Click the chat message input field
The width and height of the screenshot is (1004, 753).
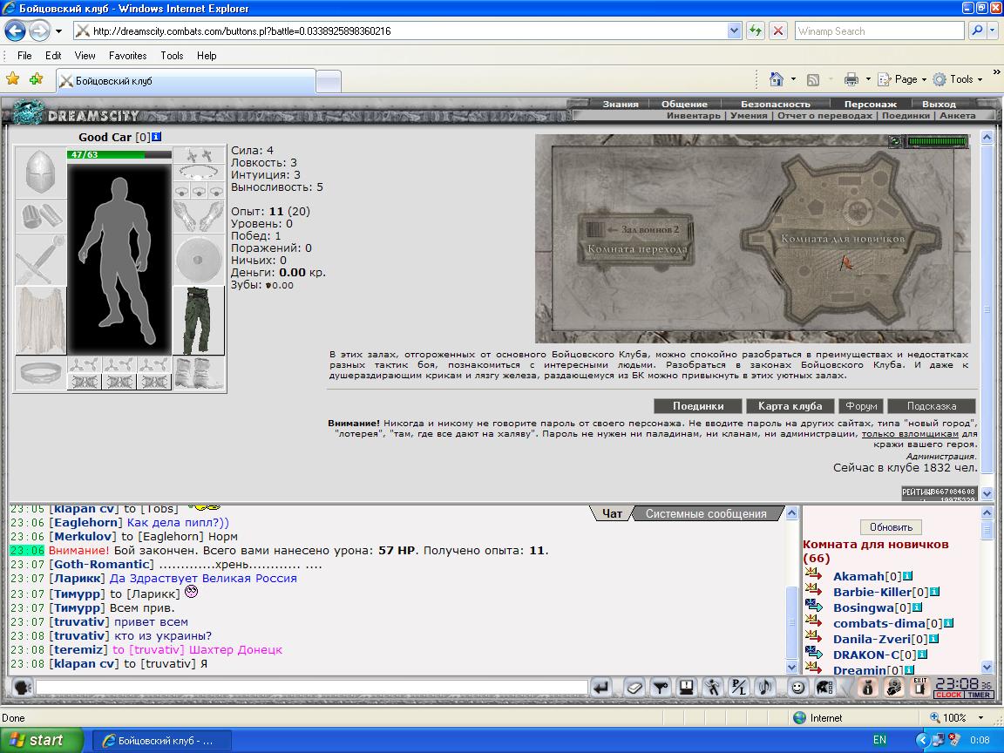coord(312,688)
